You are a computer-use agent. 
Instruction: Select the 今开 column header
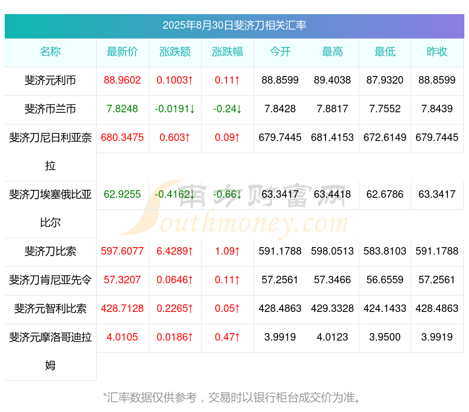pyautogui.click(x=280, y=52)
